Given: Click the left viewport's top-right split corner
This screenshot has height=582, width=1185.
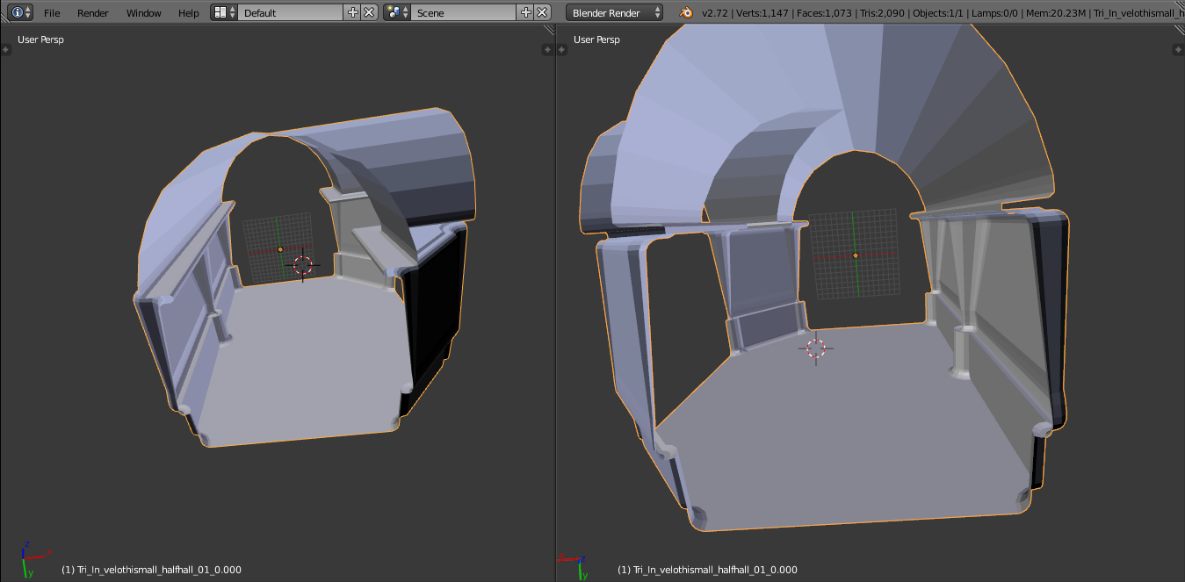Looking at the screenshot, I should click(549, 30).
